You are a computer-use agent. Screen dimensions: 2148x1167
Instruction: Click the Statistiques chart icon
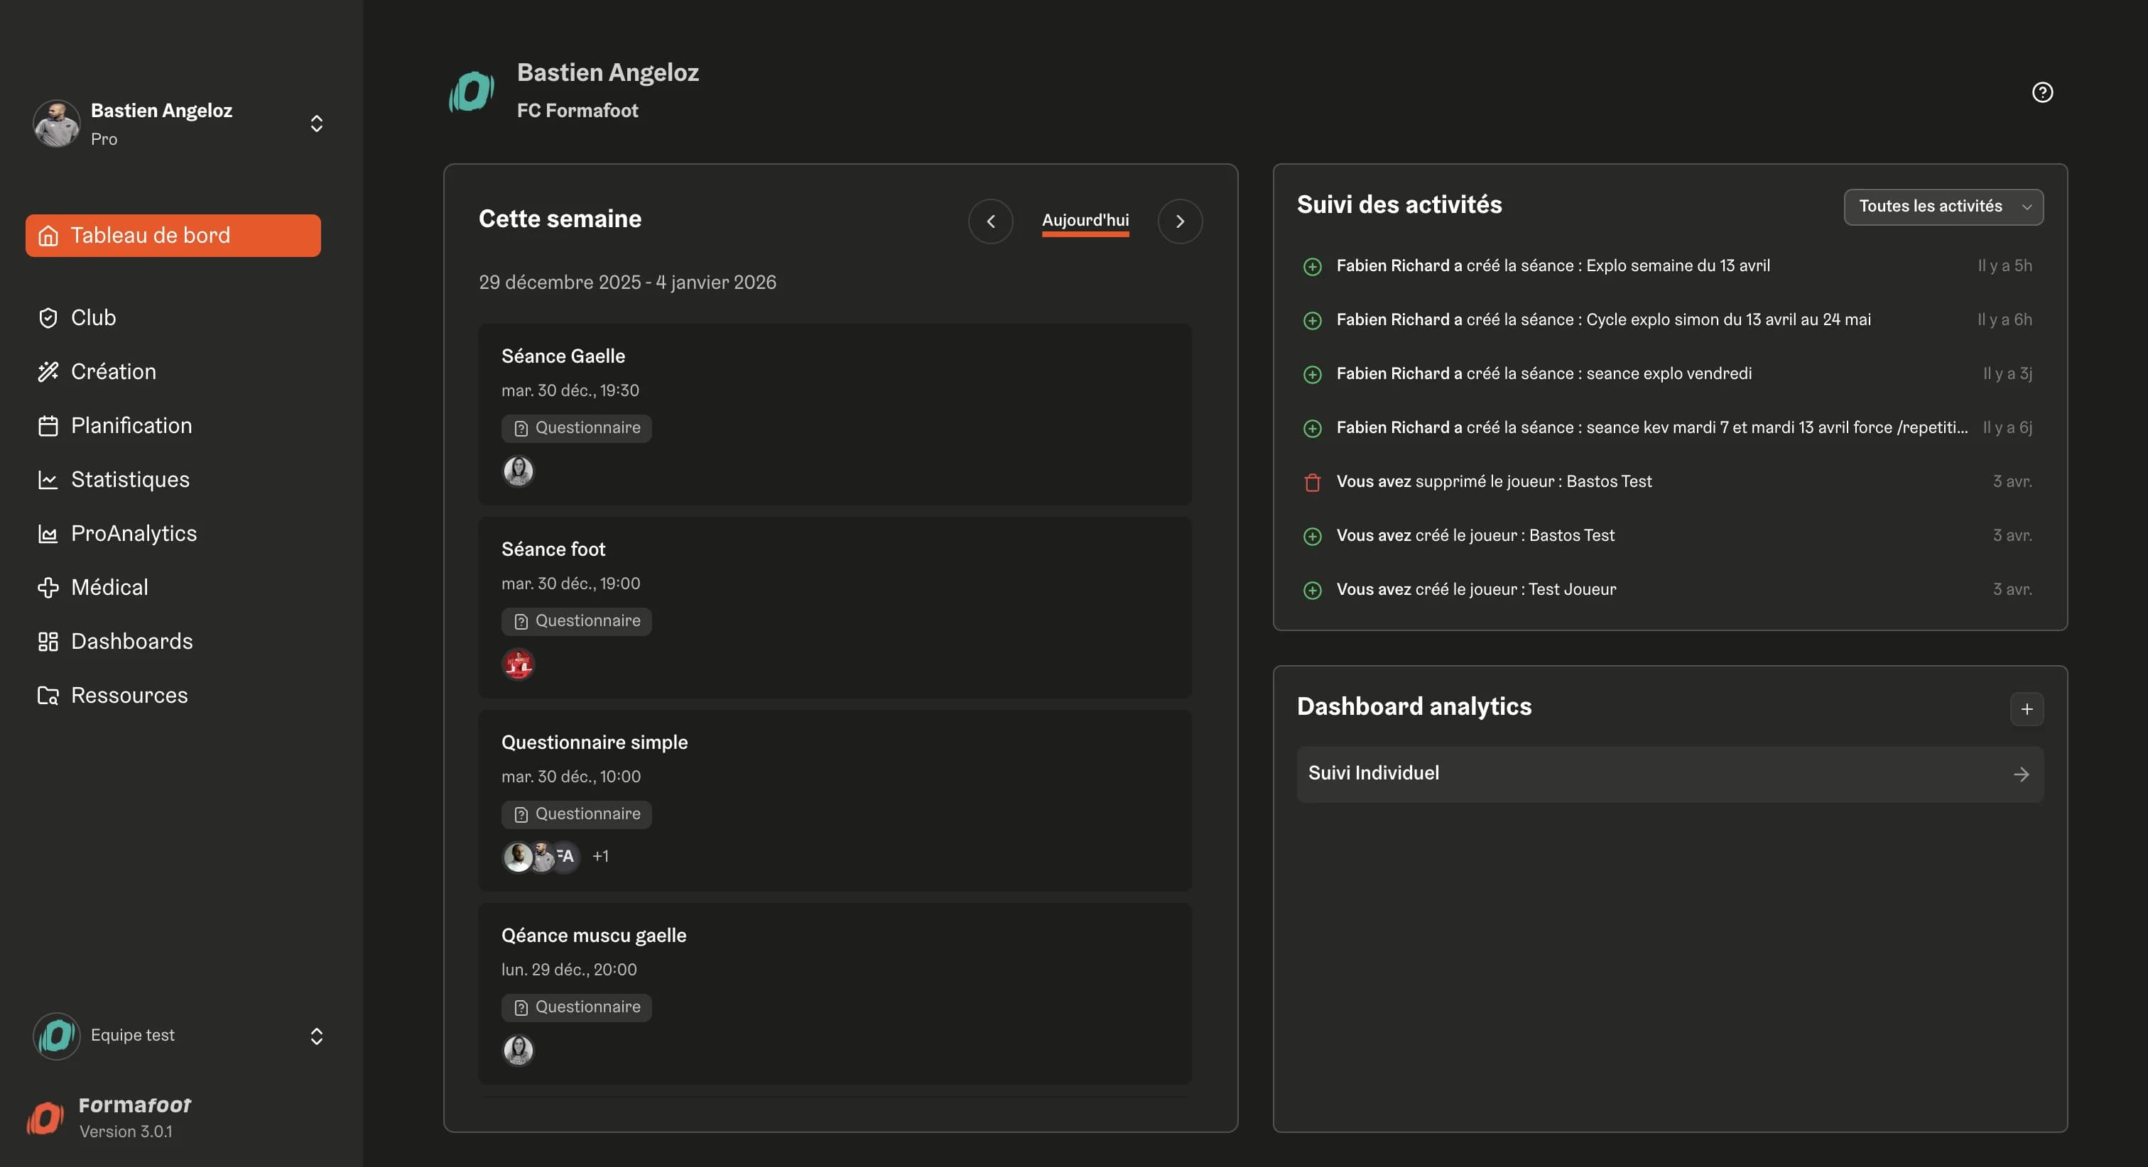click(x=48, y=480)
